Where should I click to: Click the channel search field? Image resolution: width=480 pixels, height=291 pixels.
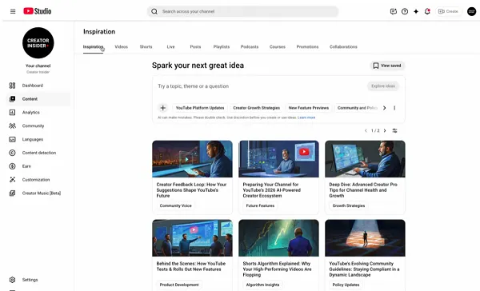242,12
